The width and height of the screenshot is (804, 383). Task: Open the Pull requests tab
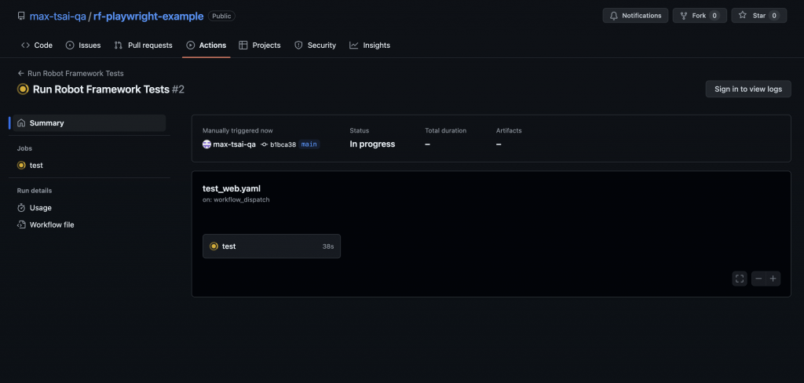click(143, 45)
